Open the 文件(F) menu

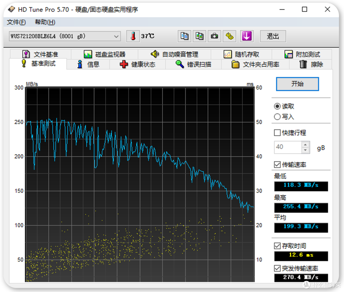pyautogui.click(x=16, y=22)
